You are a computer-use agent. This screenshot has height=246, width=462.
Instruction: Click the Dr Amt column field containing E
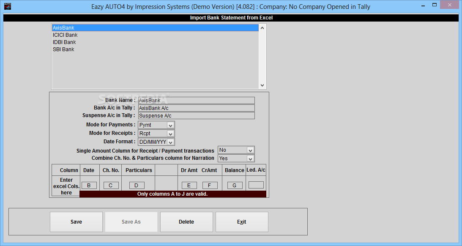pyautogui.click(x=189, y=185)
